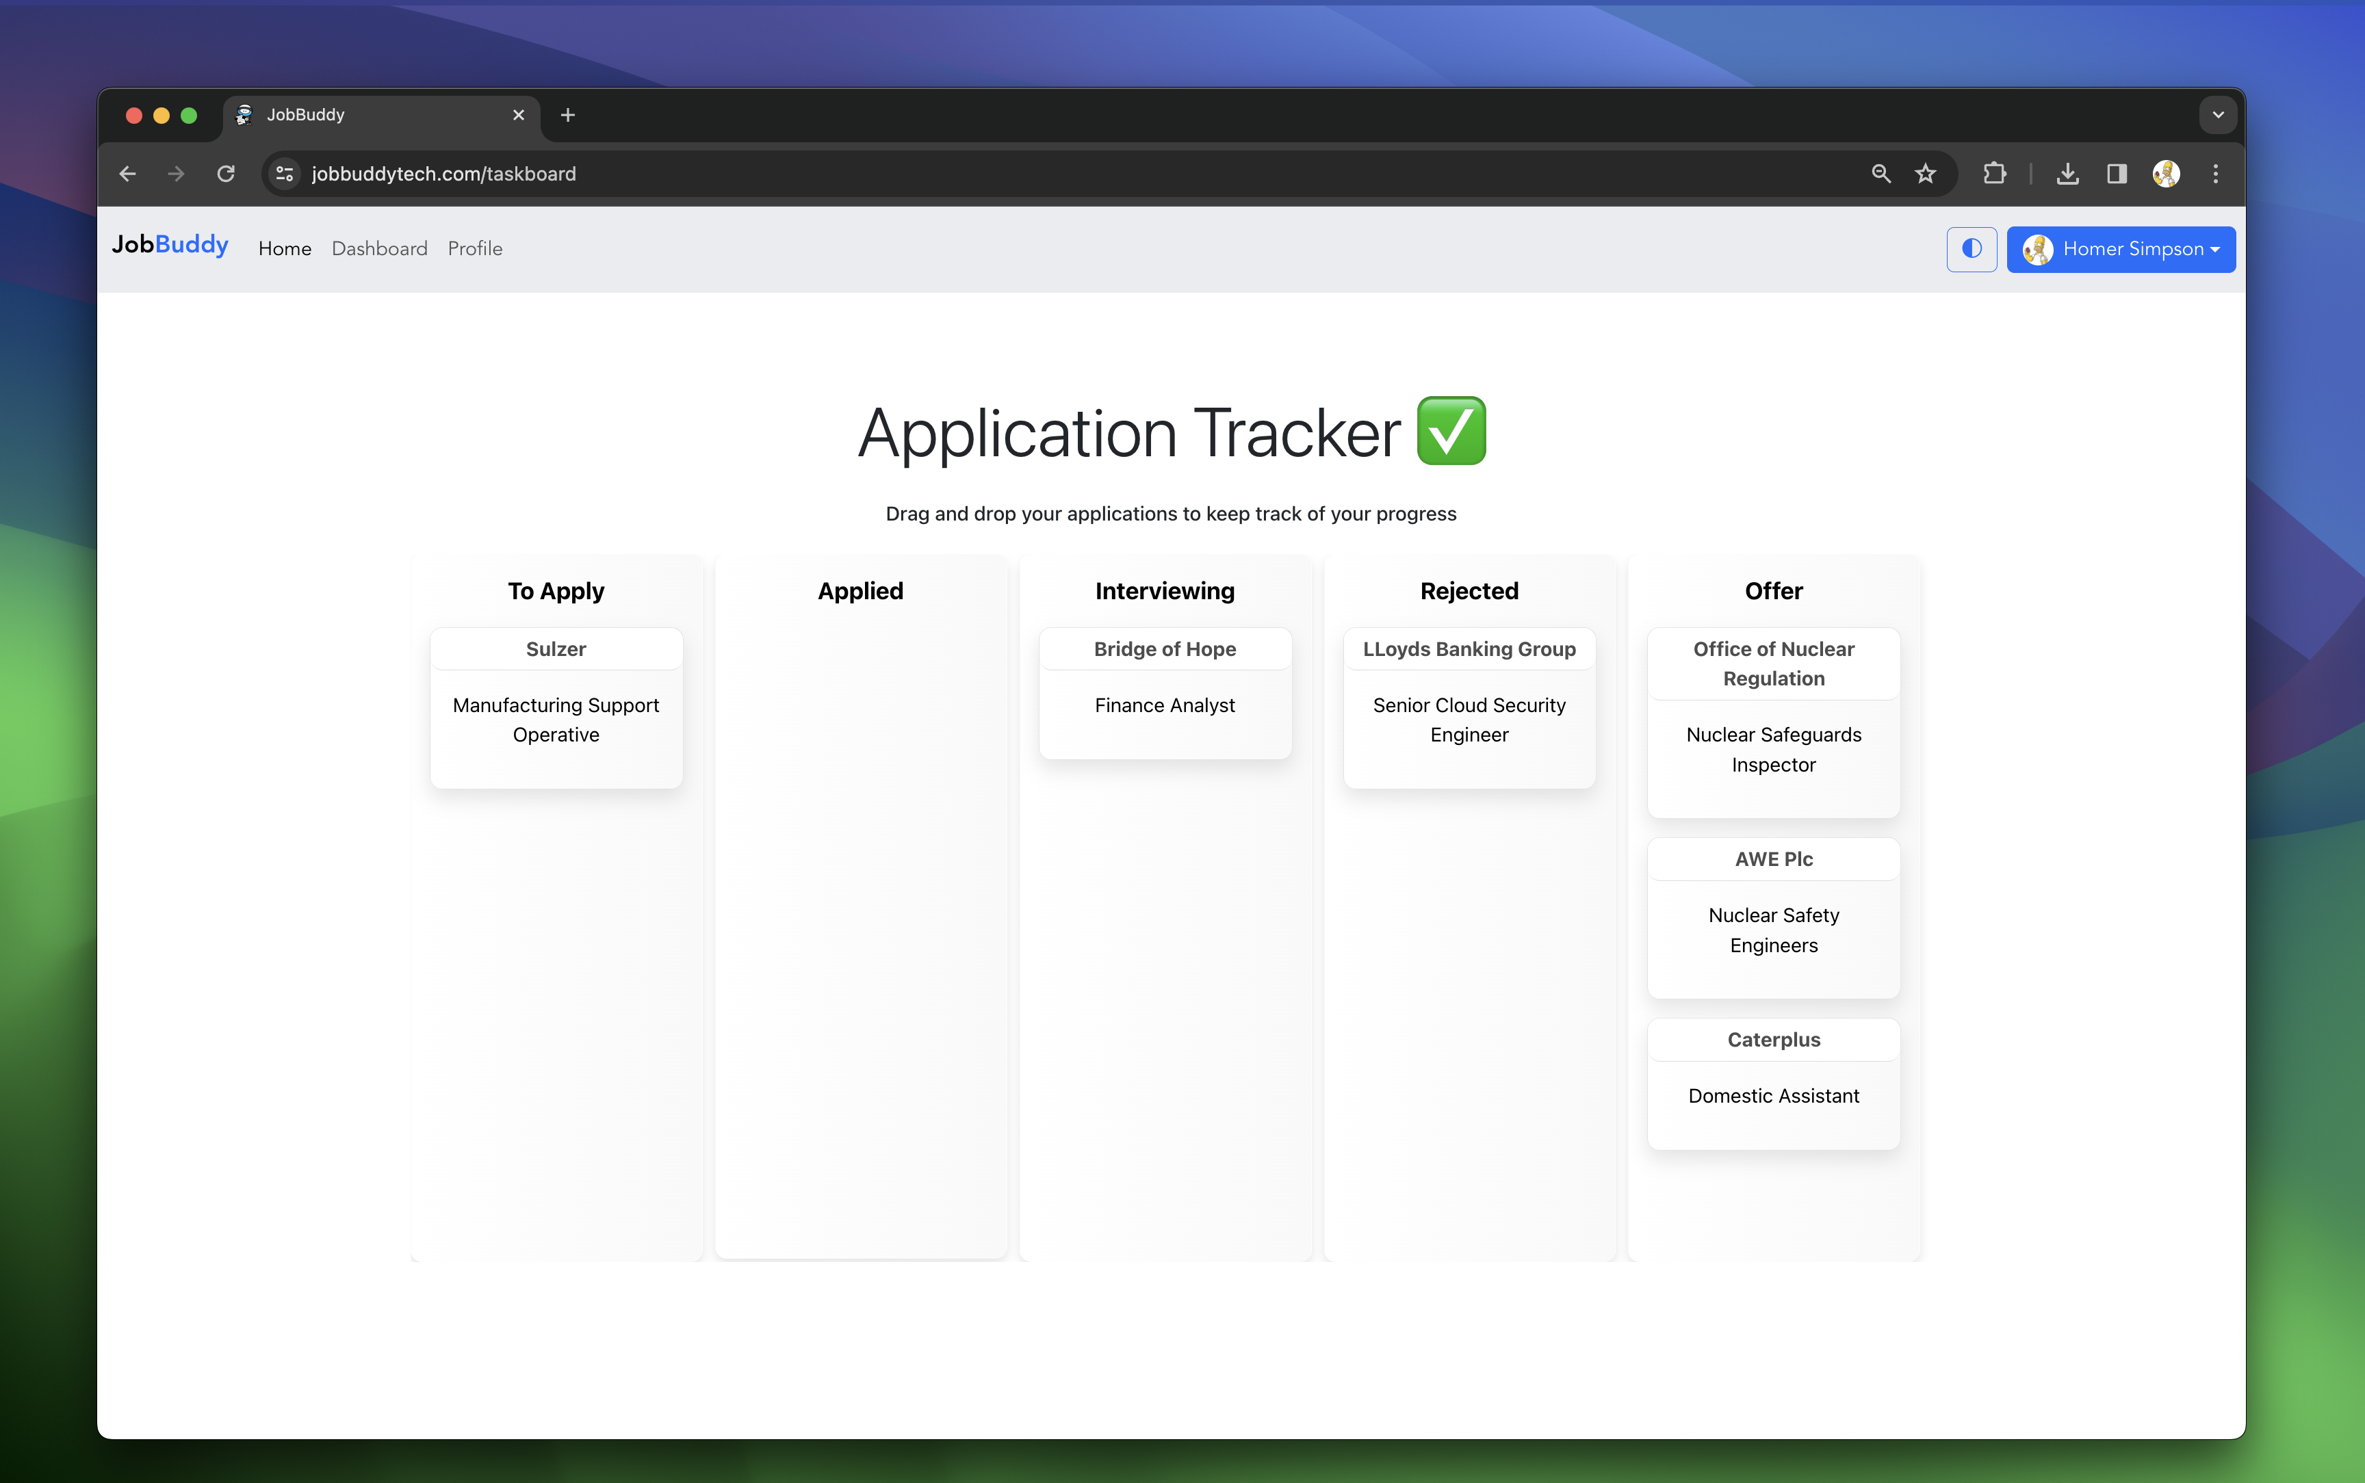Open the Homer Simpson user dropdown
Screen dimensions: 2365x1483
coord(2120,249)
